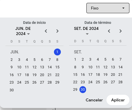Viewport: 132px width, 110px height.
Task: Expand the JUN. DE 2024 month selector
Action: pos(23,31)
